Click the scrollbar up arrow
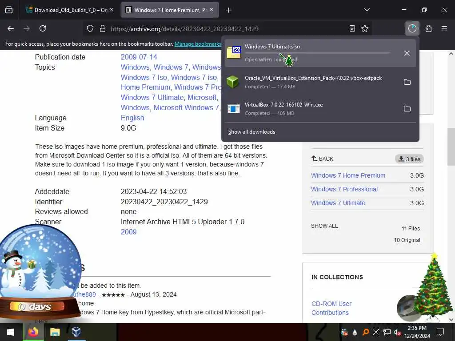The image size is (455, 341). pyautogui.click(x=451, y=54)
